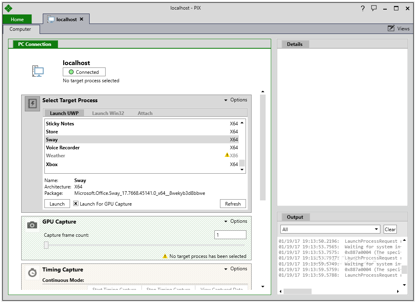Select the Computer tab
This screenshot has width=416, height=303.
click(20, 29)
